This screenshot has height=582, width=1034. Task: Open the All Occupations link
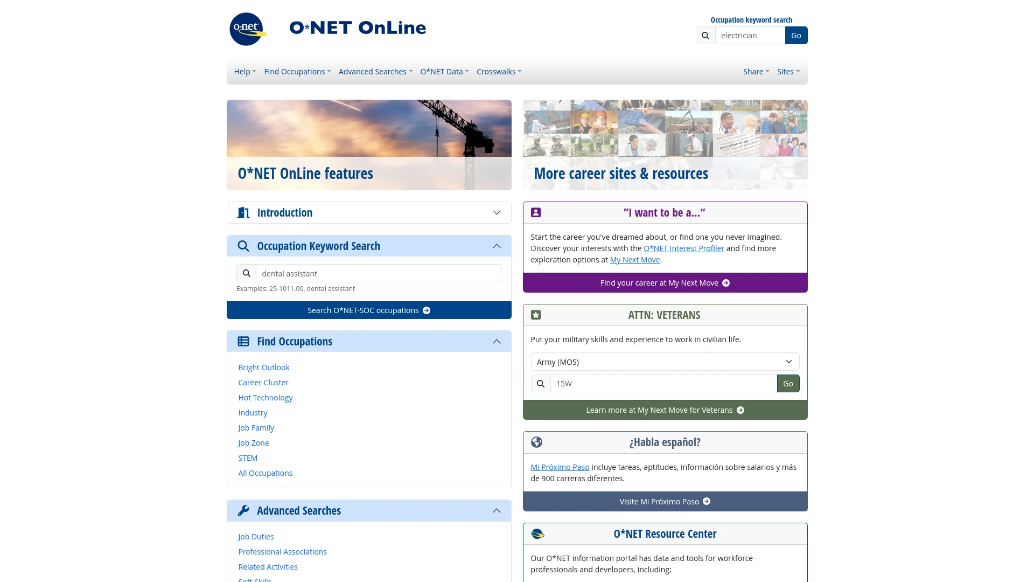265,473
